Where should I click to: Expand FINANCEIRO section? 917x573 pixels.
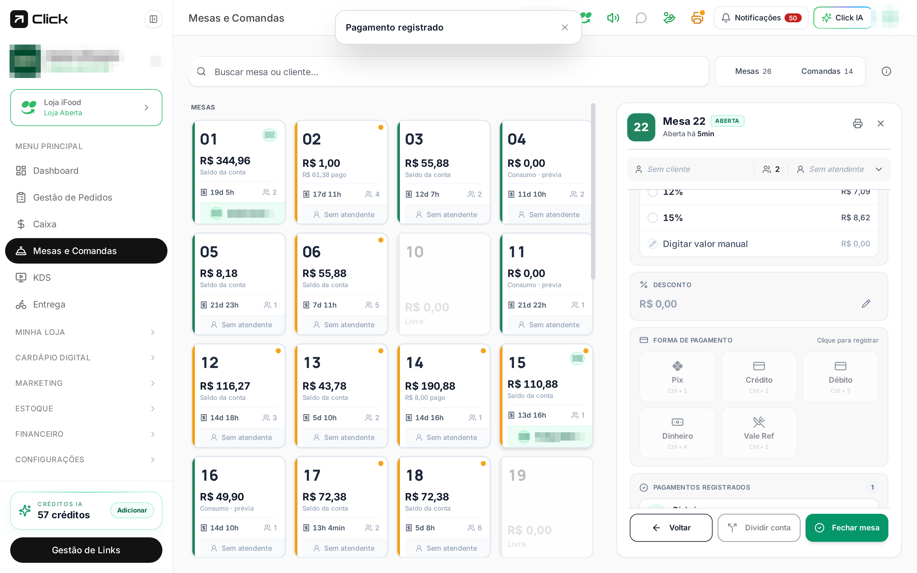(x=86, y=434)
